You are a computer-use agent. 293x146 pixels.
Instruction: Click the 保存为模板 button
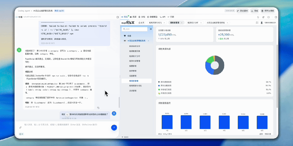(x=267, y=11)
